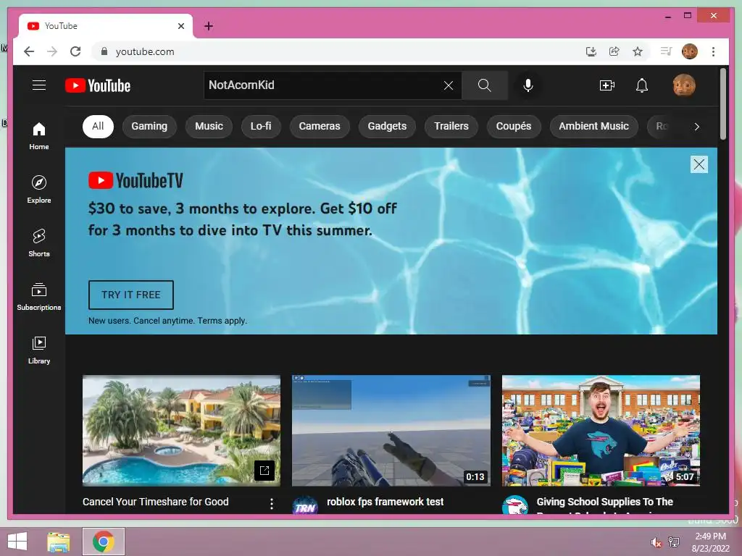Click the browser Back arrow
The image size is (742, 556).
(x=29, y=51)
